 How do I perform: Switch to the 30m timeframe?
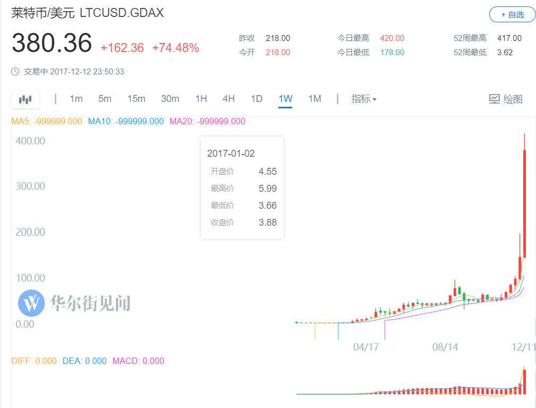click(170, 99)
